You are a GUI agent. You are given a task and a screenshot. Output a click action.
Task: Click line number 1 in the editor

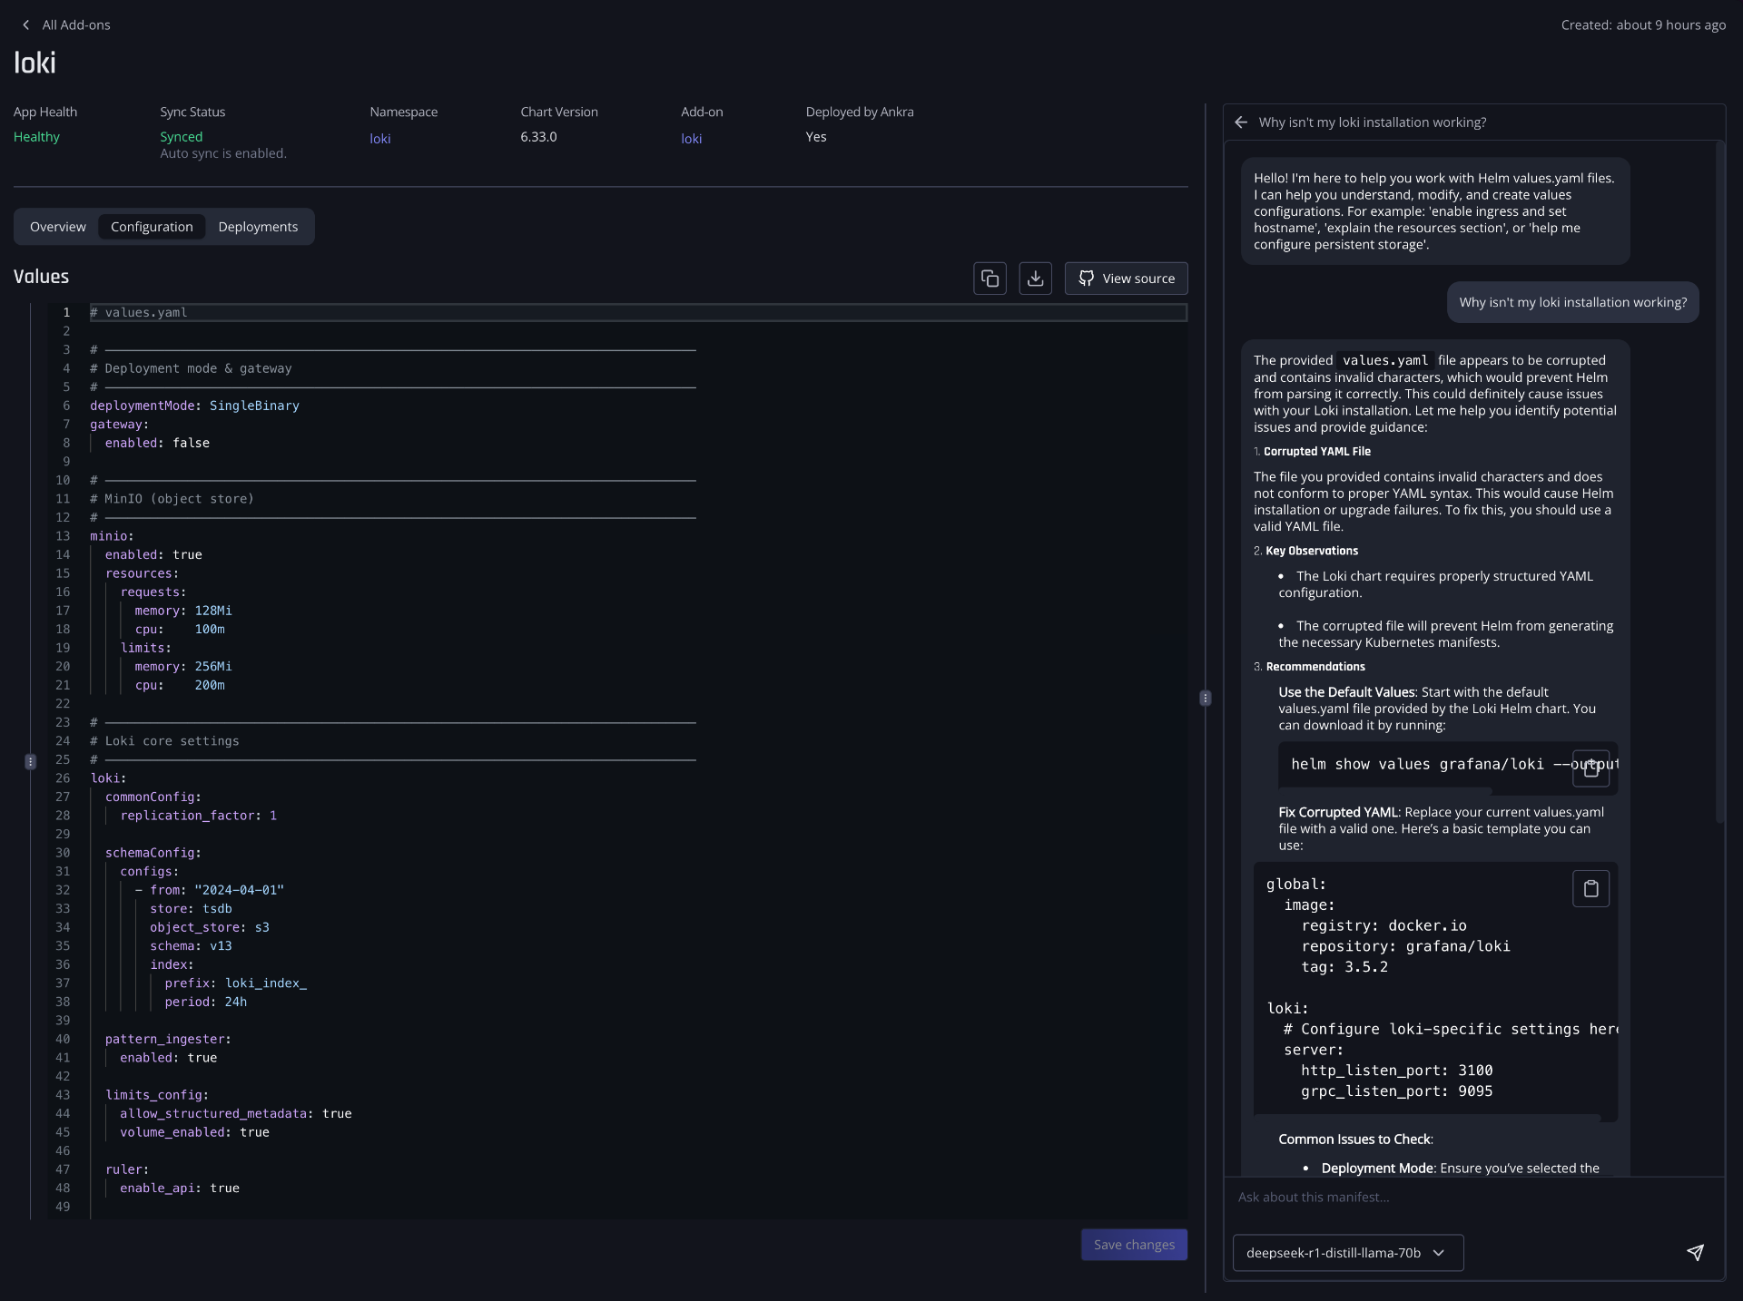point(65,312)
